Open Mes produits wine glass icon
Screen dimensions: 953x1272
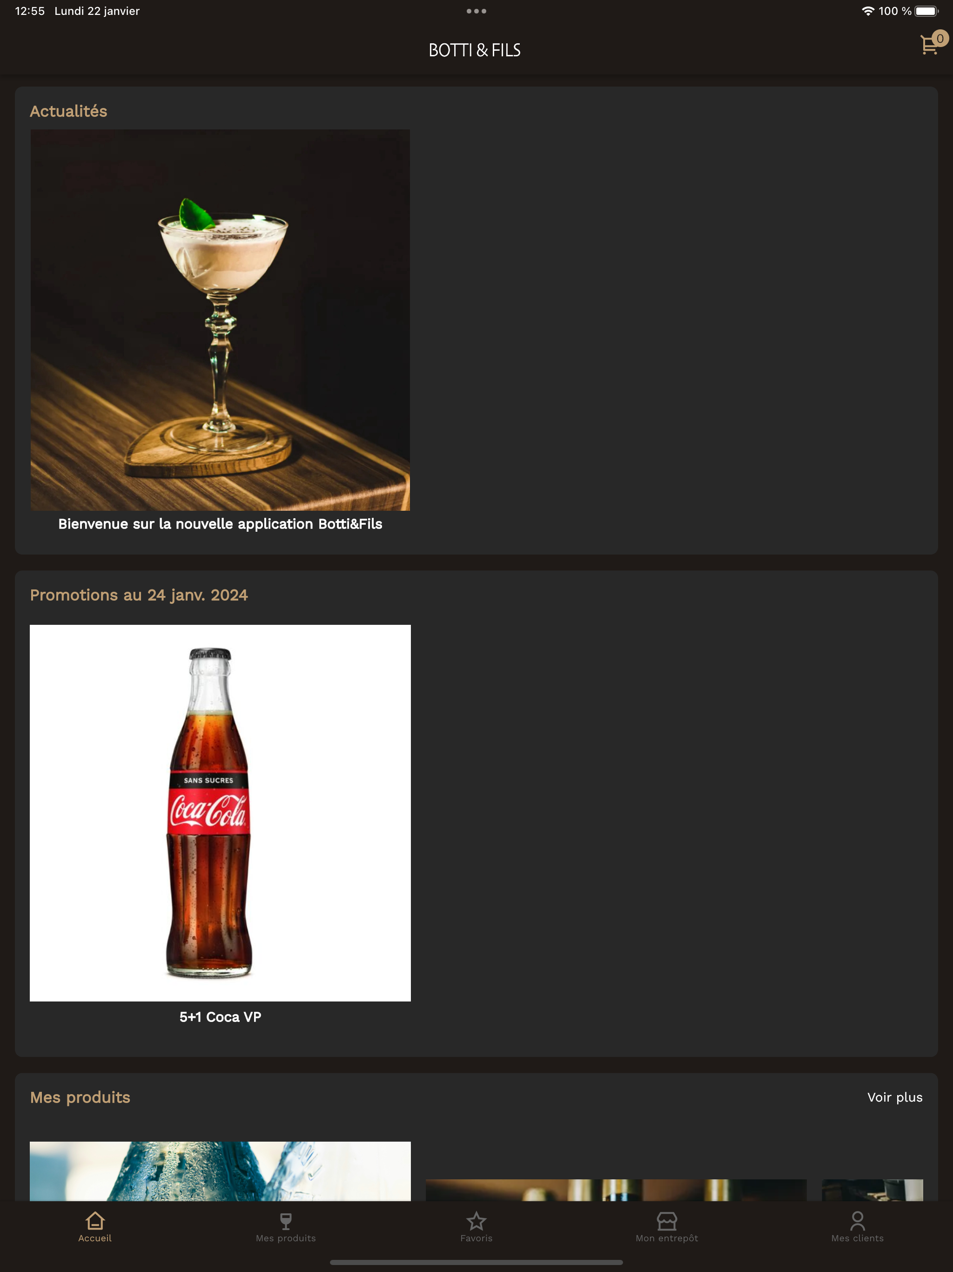[x=286, y=1220]
